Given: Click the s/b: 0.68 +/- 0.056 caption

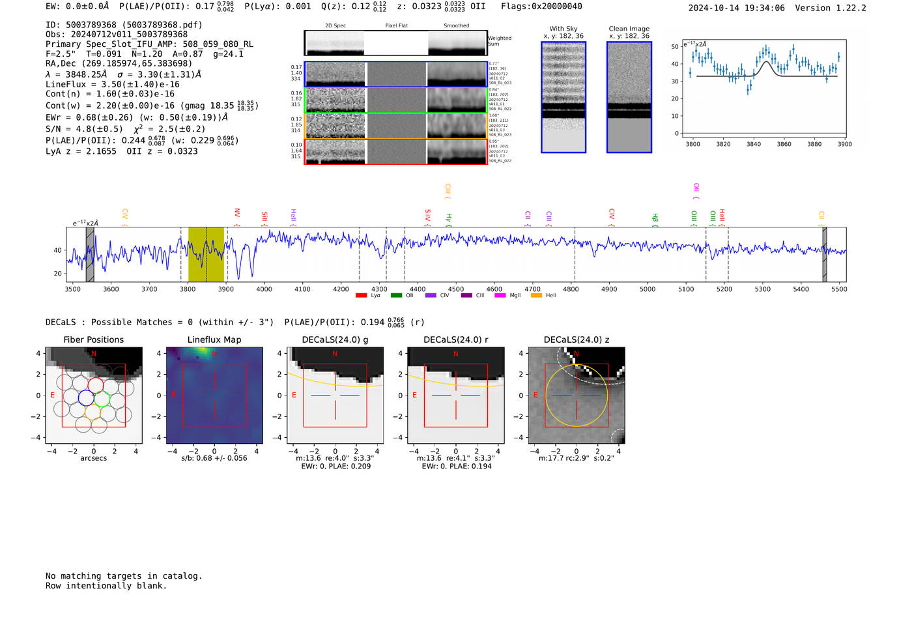Looking at the screenshot, I should pyautogui.click(x=214, y=458).
